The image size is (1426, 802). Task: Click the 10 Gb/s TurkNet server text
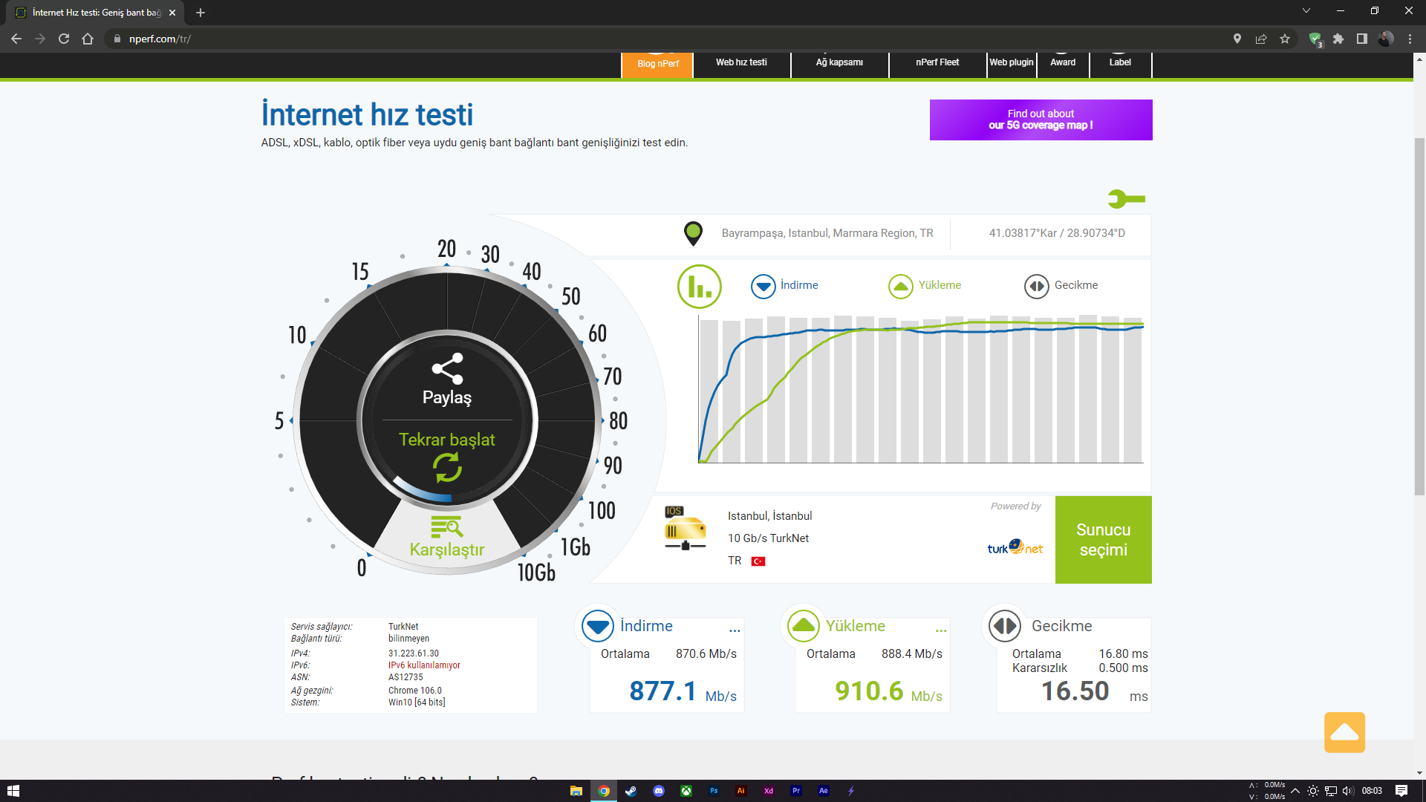[x=768, y=538]
